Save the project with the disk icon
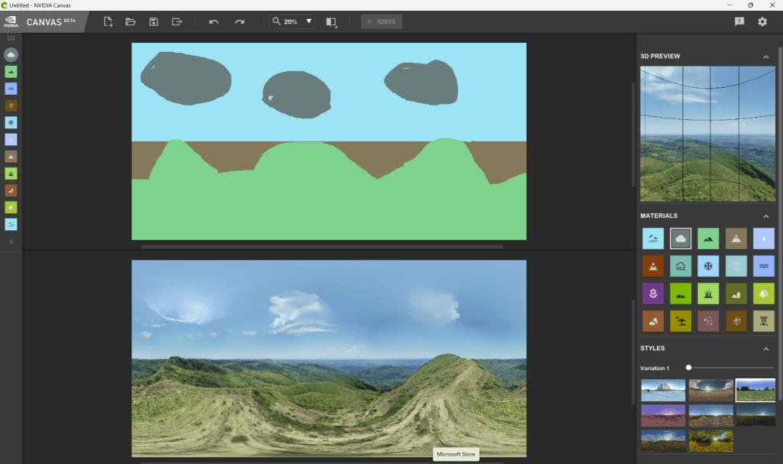 (154, 21)
